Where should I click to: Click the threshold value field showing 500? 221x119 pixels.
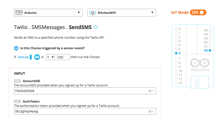tap(63, 57)
